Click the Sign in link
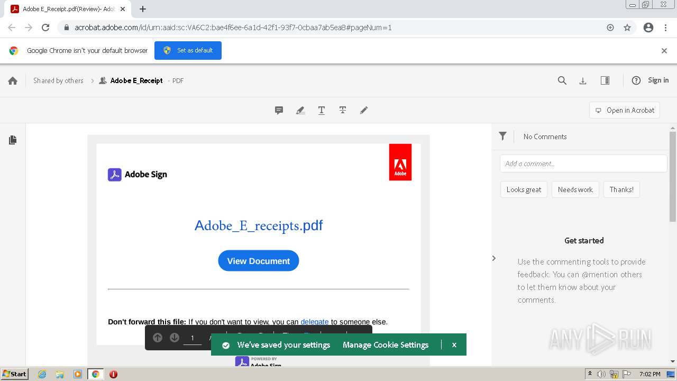The width and height of the screenshot is (677, 381). pos(658,80)
